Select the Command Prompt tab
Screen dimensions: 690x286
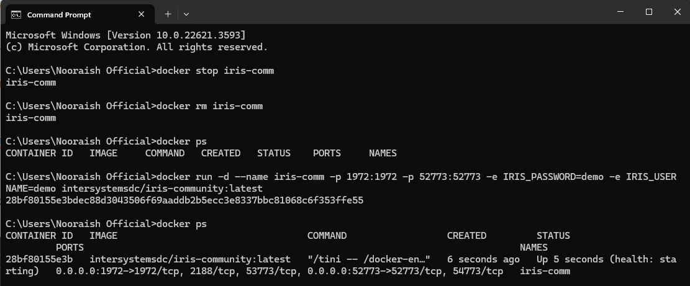click(68, 14)
